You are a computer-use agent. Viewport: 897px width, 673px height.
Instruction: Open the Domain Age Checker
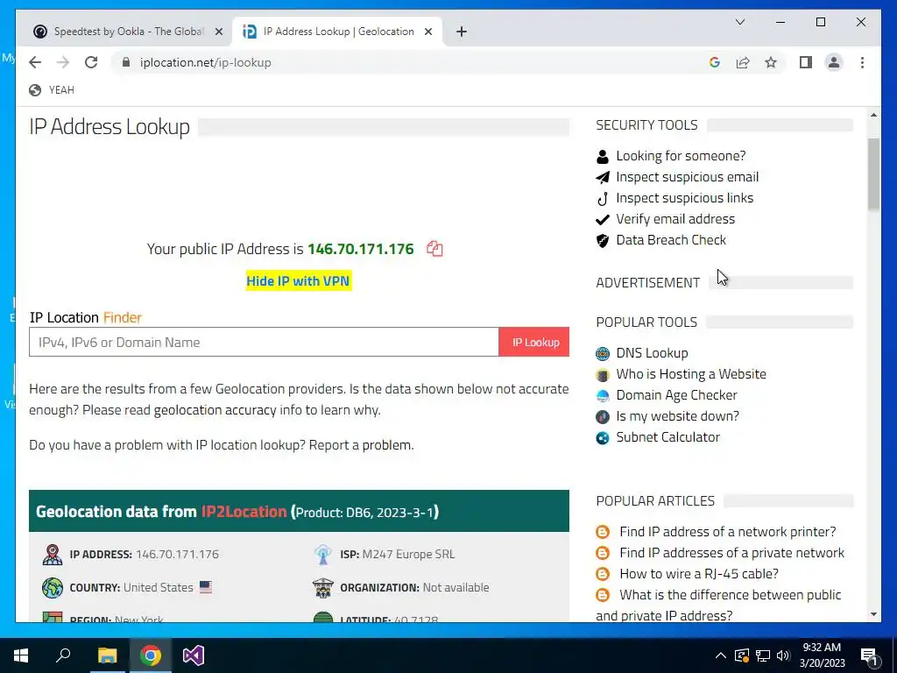(676, 395)
